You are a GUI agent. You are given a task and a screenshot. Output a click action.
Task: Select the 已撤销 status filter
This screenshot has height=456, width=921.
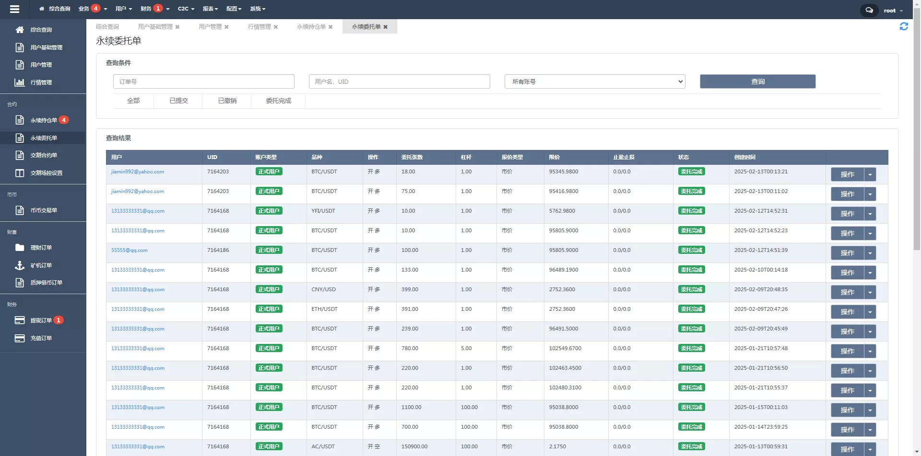pos(227,101)
